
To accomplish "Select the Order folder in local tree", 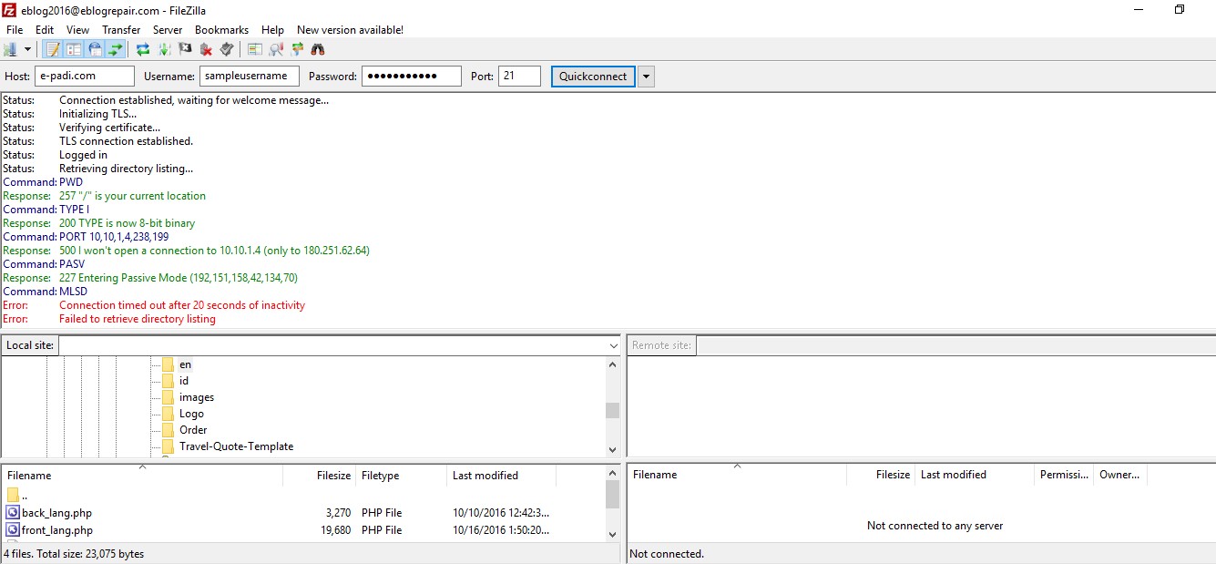I will click(193, 430).
